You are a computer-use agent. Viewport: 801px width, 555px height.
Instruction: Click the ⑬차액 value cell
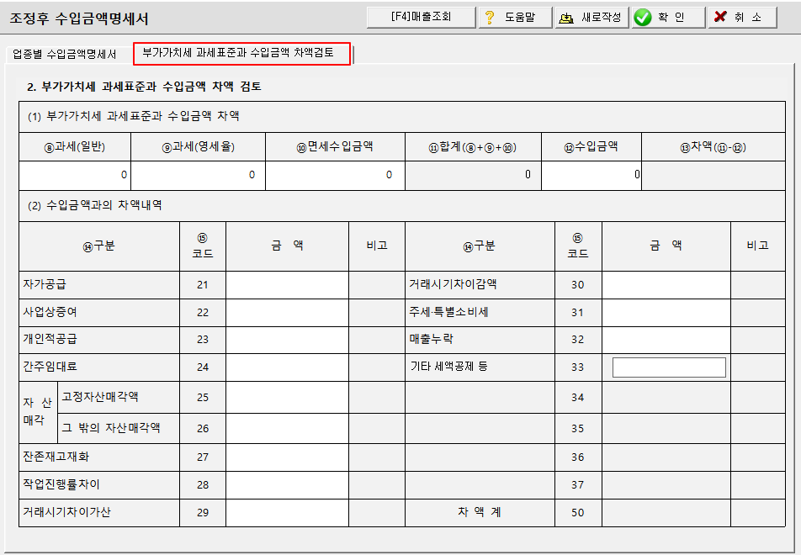tap(713, 175)
